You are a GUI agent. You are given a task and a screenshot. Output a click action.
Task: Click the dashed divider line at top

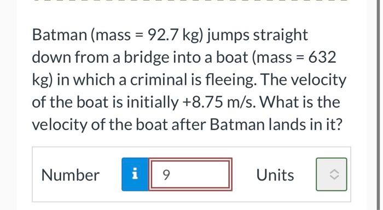[190, 1]
